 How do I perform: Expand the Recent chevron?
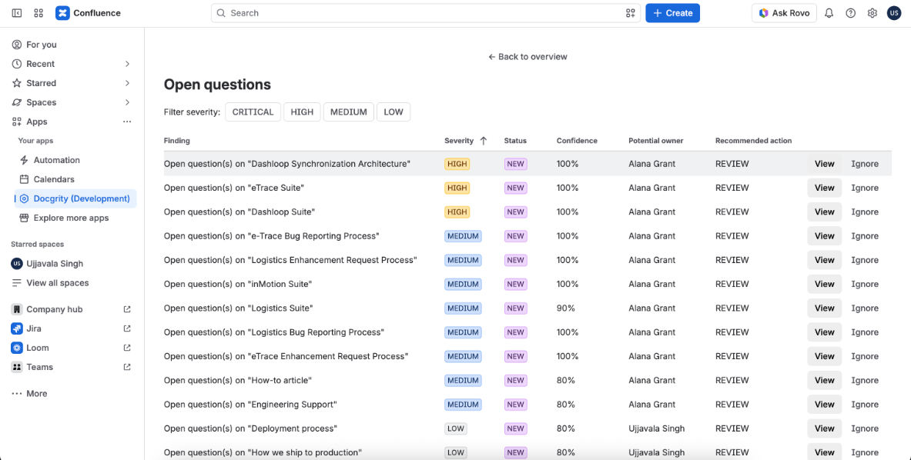(127, 64)
